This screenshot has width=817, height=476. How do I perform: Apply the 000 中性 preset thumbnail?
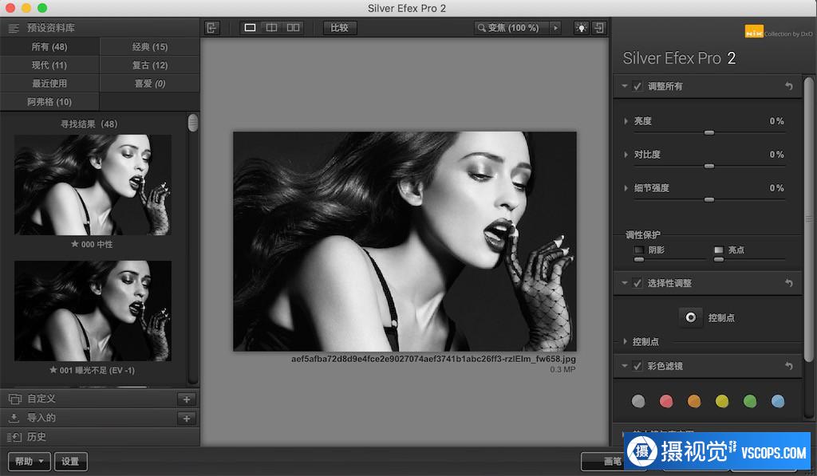(93, 185)
